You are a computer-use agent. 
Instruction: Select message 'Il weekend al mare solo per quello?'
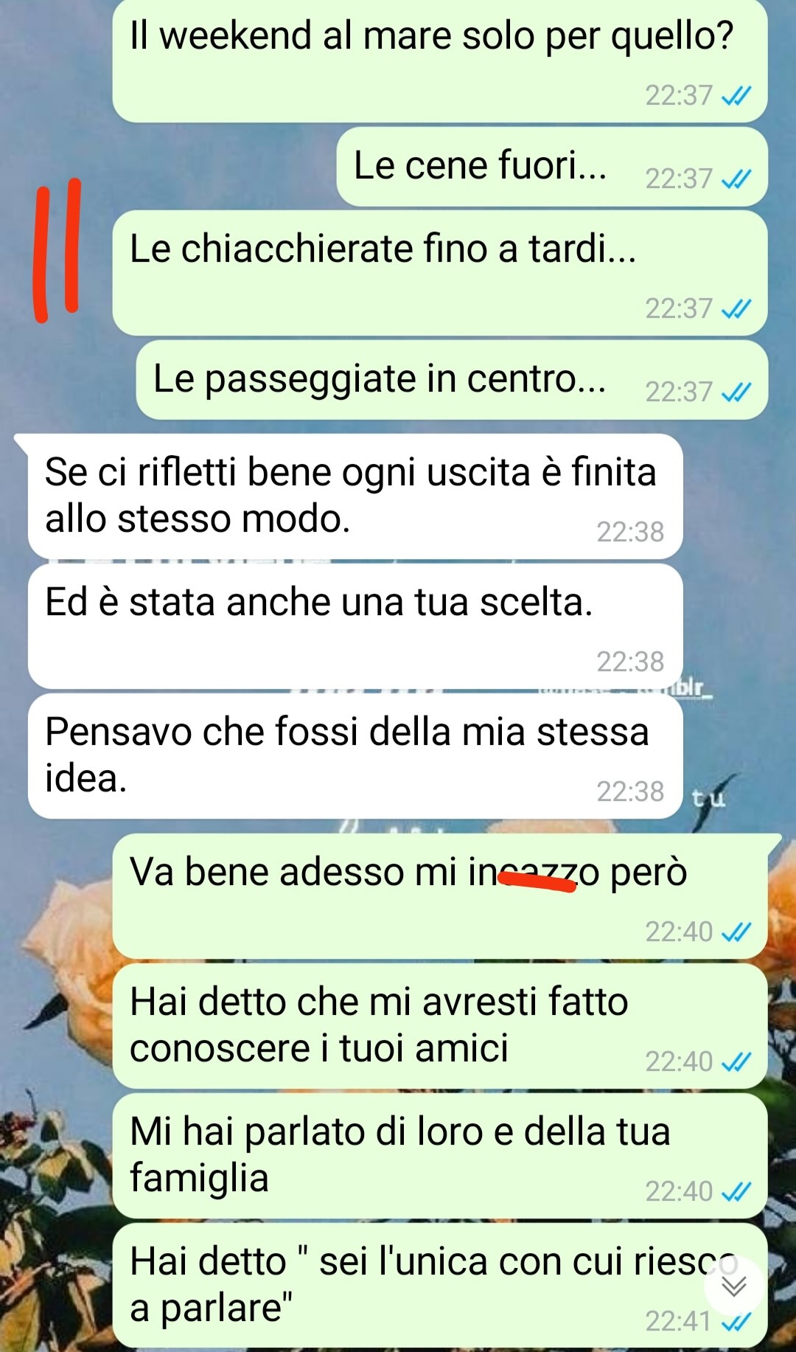click(x=440, y=61)
